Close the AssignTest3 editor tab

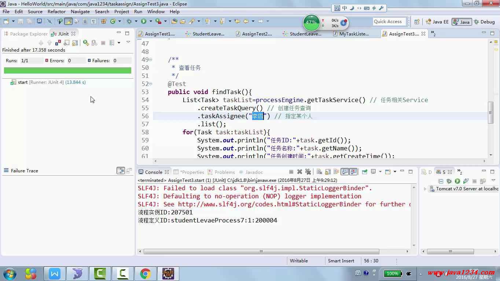tap(423, 34)
